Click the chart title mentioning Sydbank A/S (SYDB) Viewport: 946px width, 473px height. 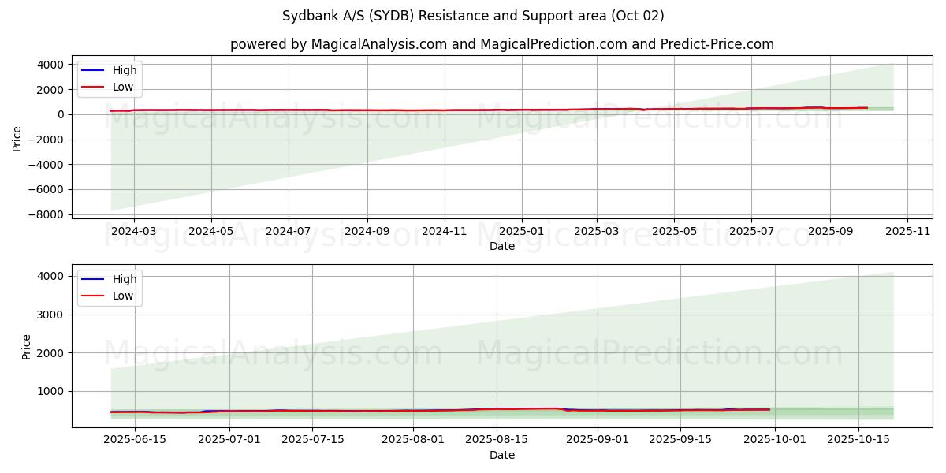coord(473,16)
